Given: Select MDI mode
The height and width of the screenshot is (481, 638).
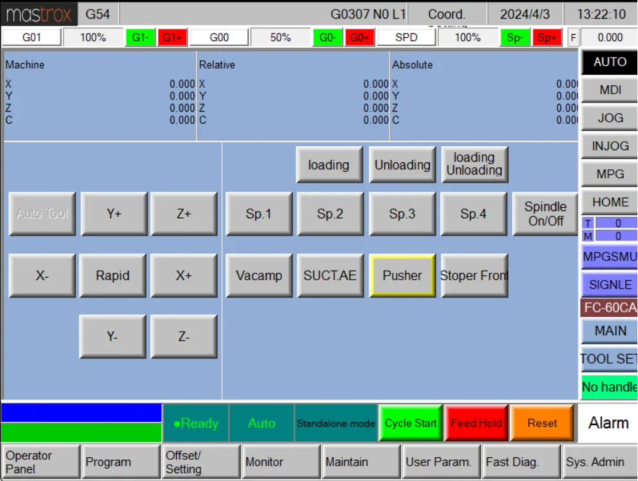Looking at the screenshot, I should point(610,90).
